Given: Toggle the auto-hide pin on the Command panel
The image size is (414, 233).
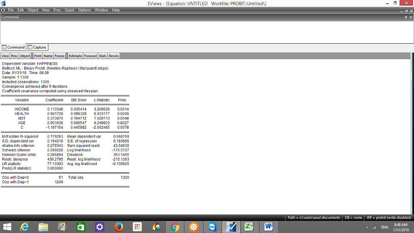Looking at the screenshot, I should [x=406, y=17].
